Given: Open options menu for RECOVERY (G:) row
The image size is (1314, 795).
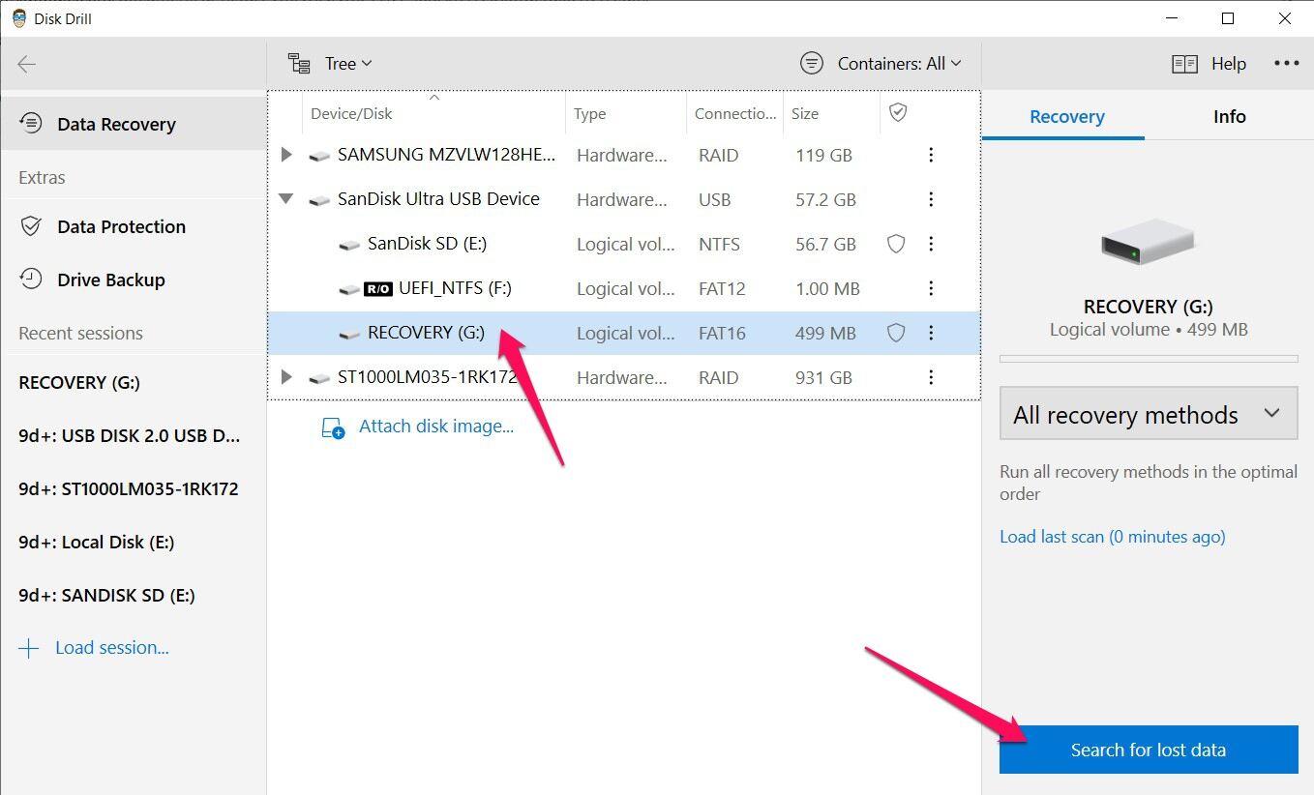Looking at the screenshot, I should (x=931, y=333).
